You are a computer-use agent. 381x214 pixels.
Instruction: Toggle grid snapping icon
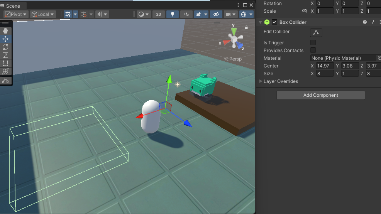point(84,14)
